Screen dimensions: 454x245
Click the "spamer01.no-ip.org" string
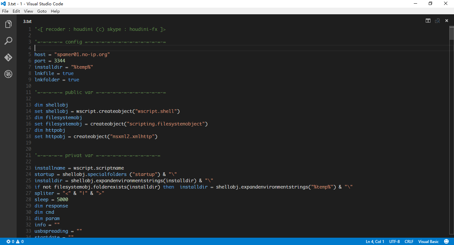(x=82, y=54)
